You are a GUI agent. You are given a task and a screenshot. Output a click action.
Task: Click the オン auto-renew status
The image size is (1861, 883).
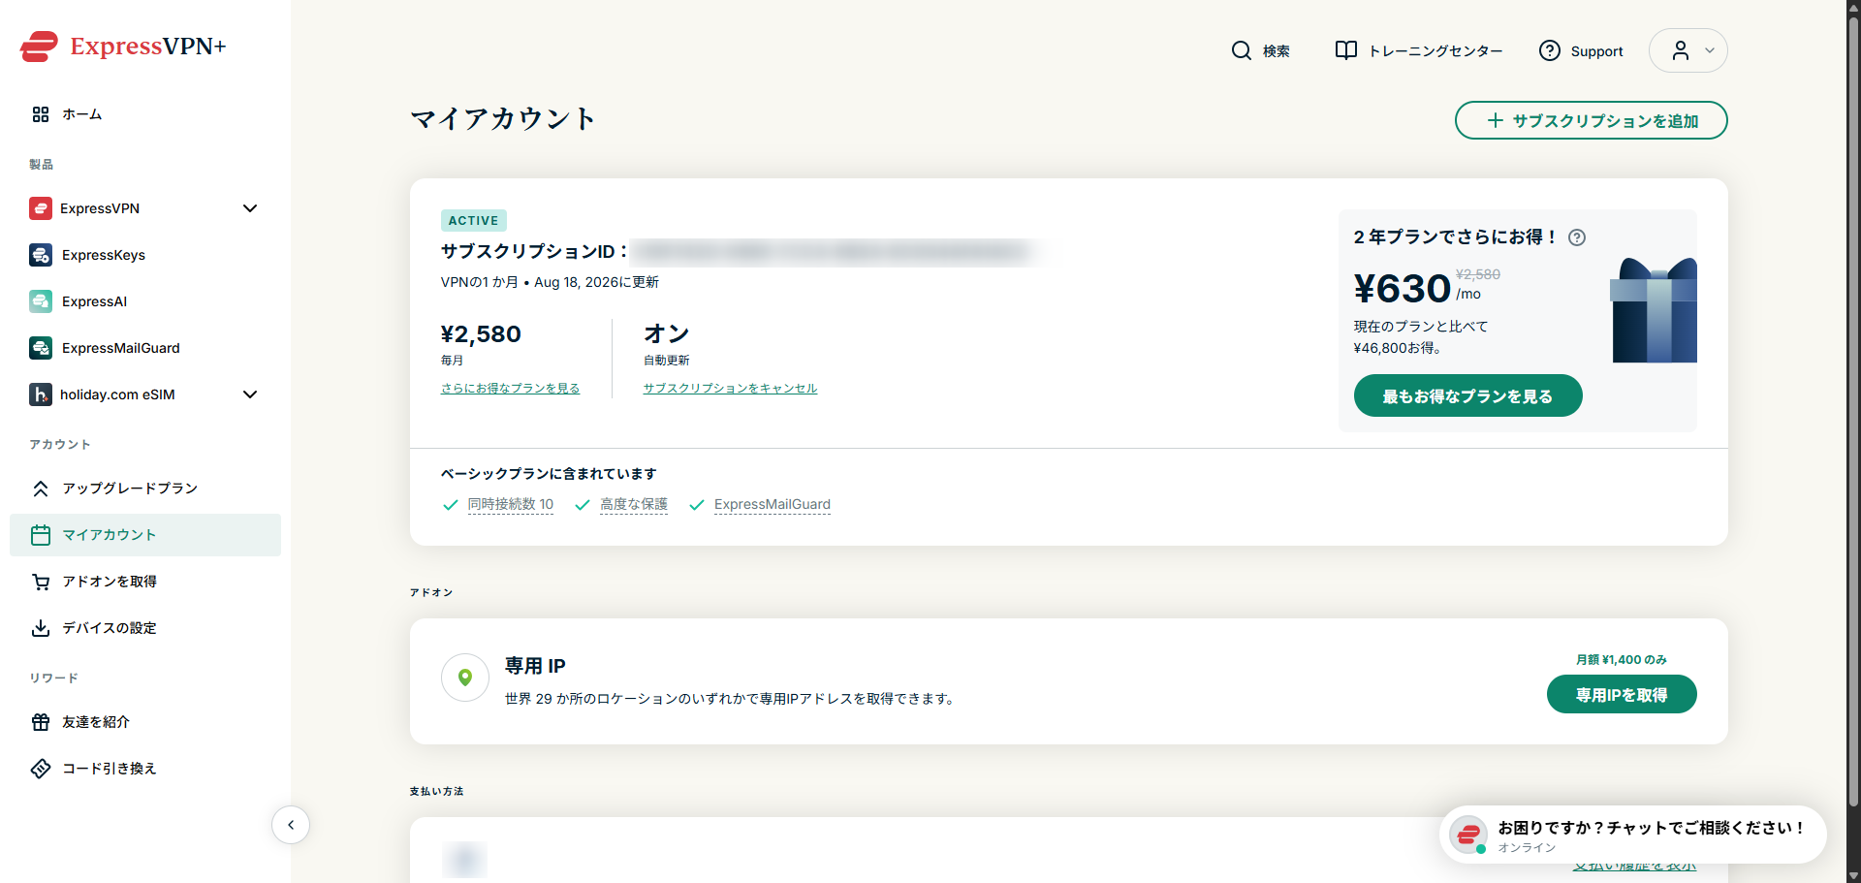point(666,333)
